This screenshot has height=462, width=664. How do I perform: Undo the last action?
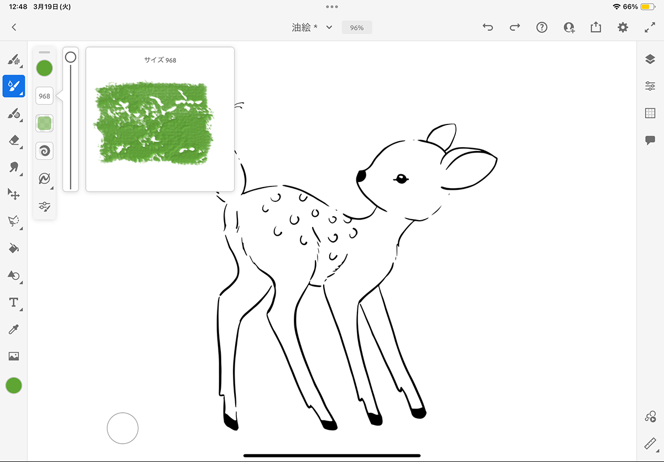click(x=487, y=27)
